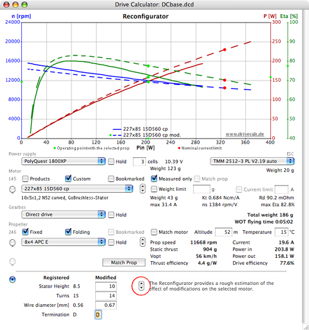
Task: Click the red nominal current limit dot on power curve
Action: [x=225, y=50]
